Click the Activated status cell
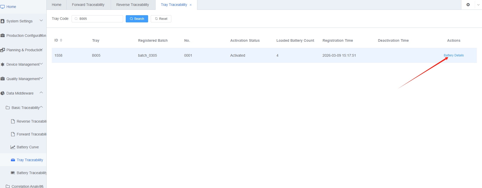 pos(238,55)
